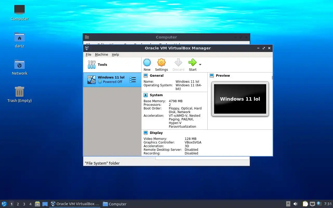Click the VBoxSVGA graphics controller value
333x208 pixels.
coord(193,142)
